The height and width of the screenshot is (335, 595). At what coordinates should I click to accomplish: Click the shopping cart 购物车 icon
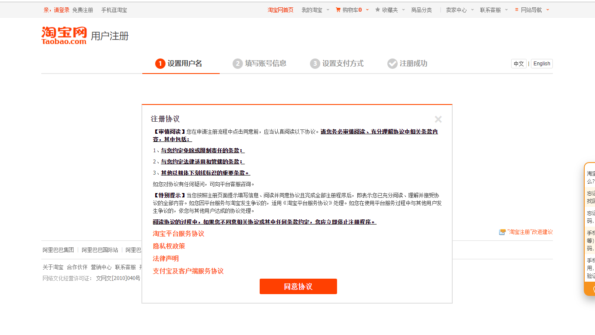point(338,9)
